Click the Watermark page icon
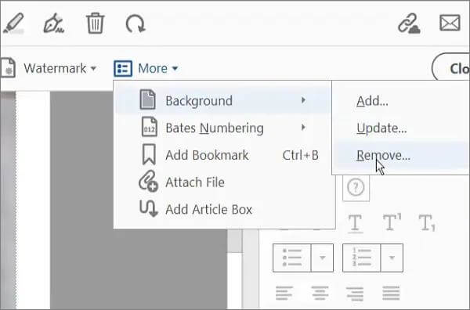The width and height of the screenshot is (470, 310). (x=8, y=67)
